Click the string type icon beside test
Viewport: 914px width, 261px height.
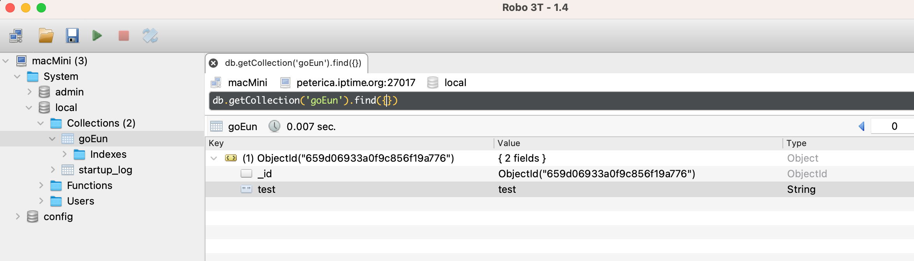coord(246,189)
